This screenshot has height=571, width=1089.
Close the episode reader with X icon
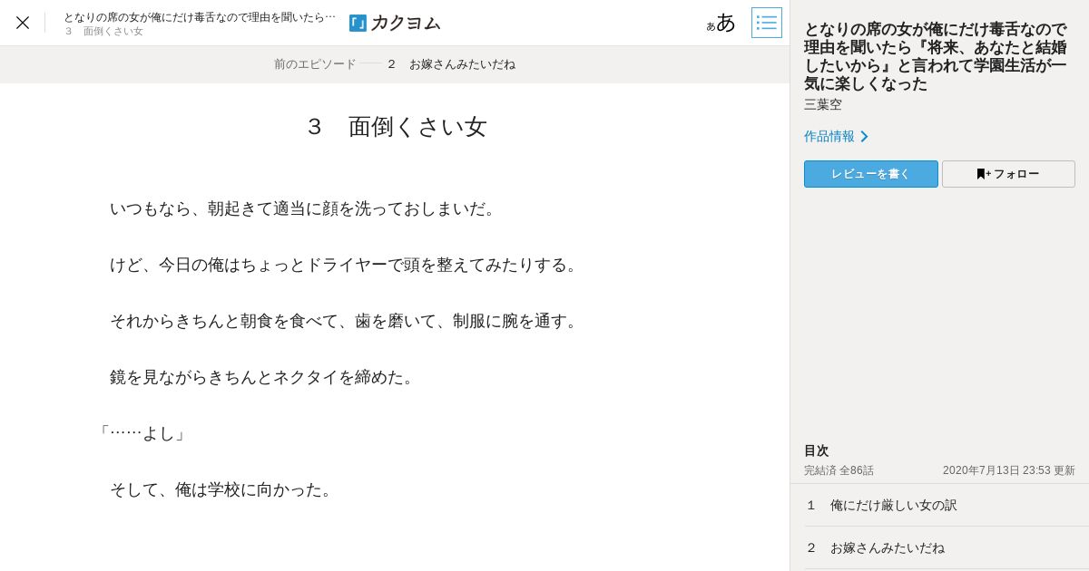tap(23, 23)
